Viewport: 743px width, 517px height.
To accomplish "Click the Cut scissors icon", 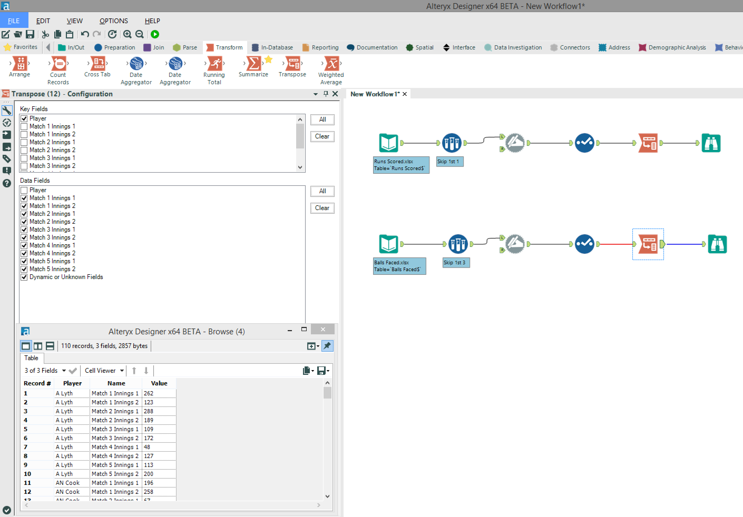I will [45, 34].
